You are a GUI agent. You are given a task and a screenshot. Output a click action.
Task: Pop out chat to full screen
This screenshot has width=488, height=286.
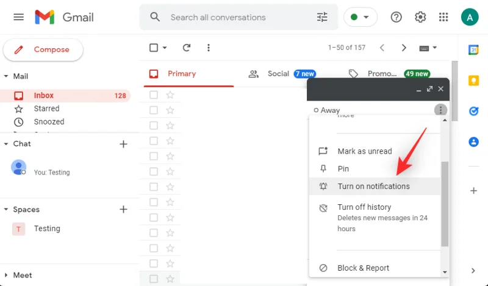pos(430,89)
